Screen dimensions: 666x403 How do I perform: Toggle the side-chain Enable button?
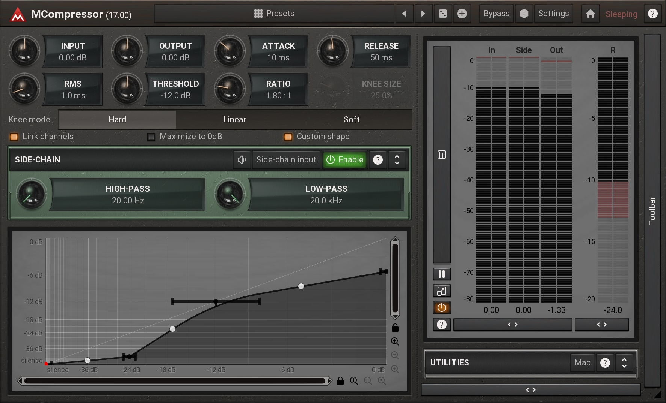(x=345, y=160)
